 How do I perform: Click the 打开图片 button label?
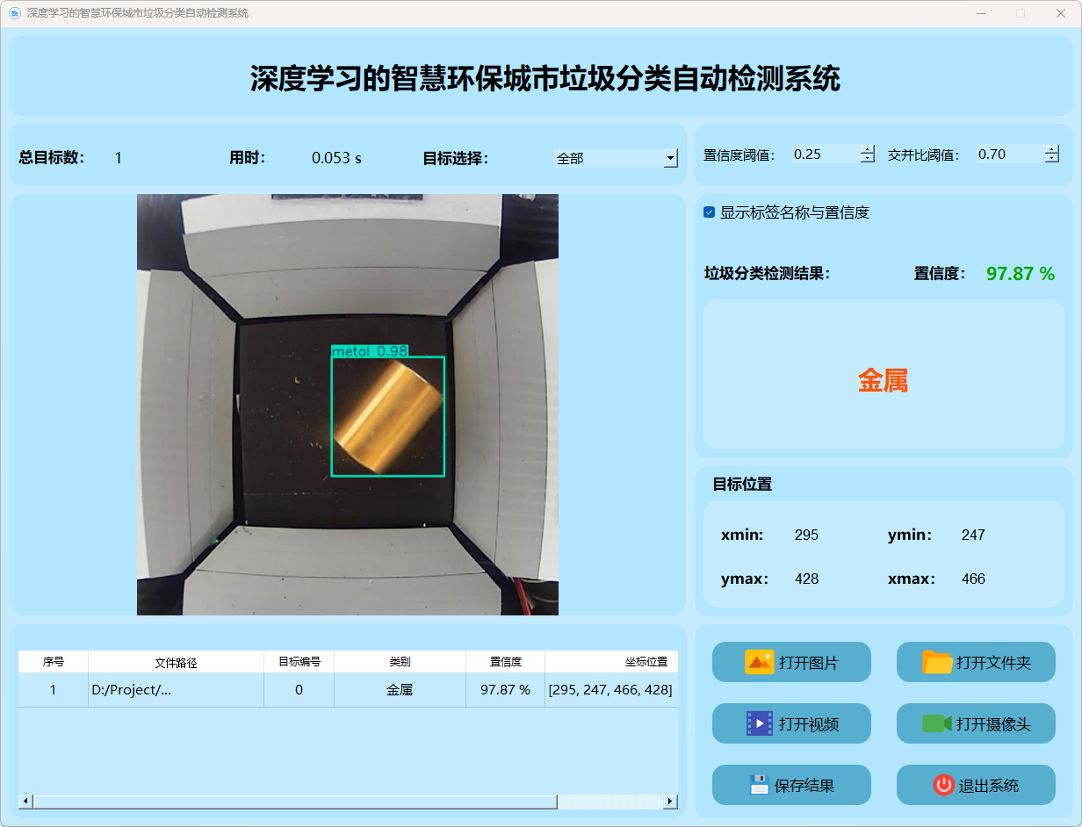[808, 663]
